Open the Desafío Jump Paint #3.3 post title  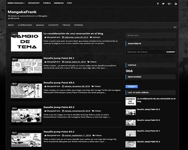point(59,107)
